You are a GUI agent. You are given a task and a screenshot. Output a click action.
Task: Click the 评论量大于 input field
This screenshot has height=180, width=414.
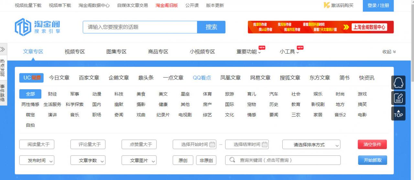click(88, 144)
